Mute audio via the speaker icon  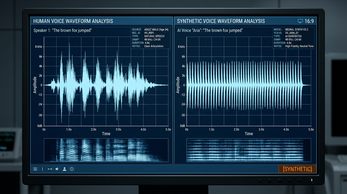coord(57,169)
